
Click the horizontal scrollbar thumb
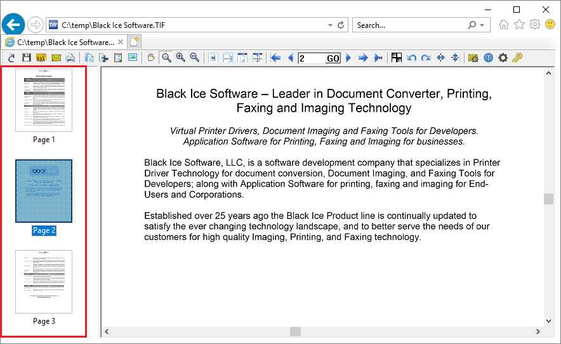295,332
